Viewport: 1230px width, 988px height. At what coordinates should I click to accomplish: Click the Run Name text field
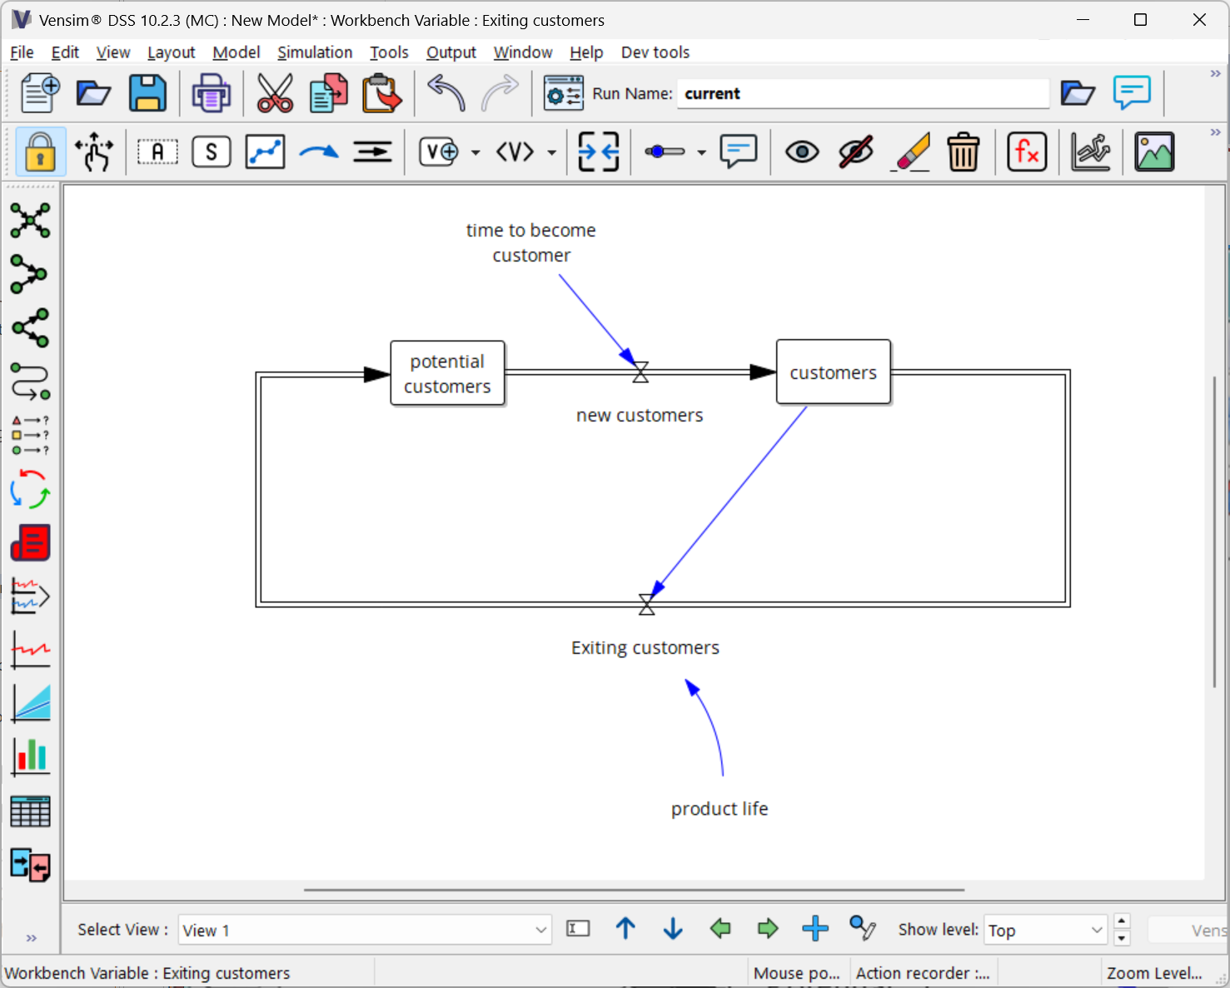pos(862,93)
